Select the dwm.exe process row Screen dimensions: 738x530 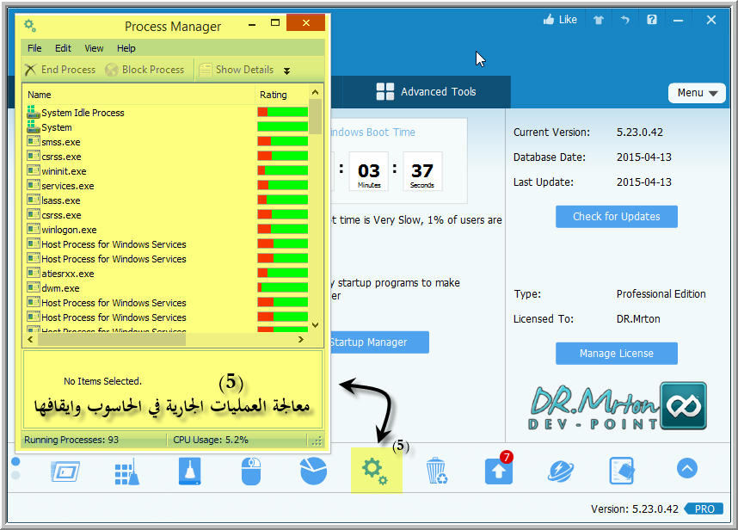point(166,287)
